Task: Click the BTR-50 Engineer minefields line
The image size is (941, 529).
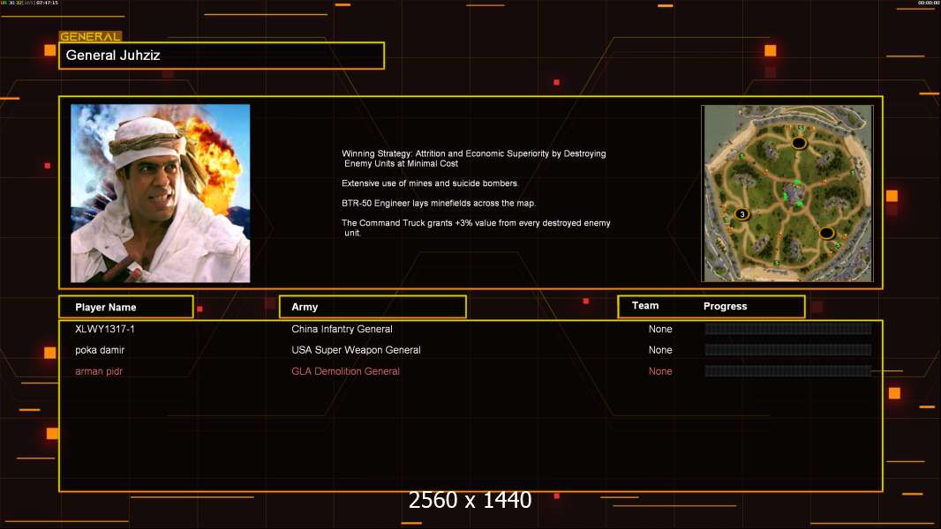Action: click(x=439, y=203)
